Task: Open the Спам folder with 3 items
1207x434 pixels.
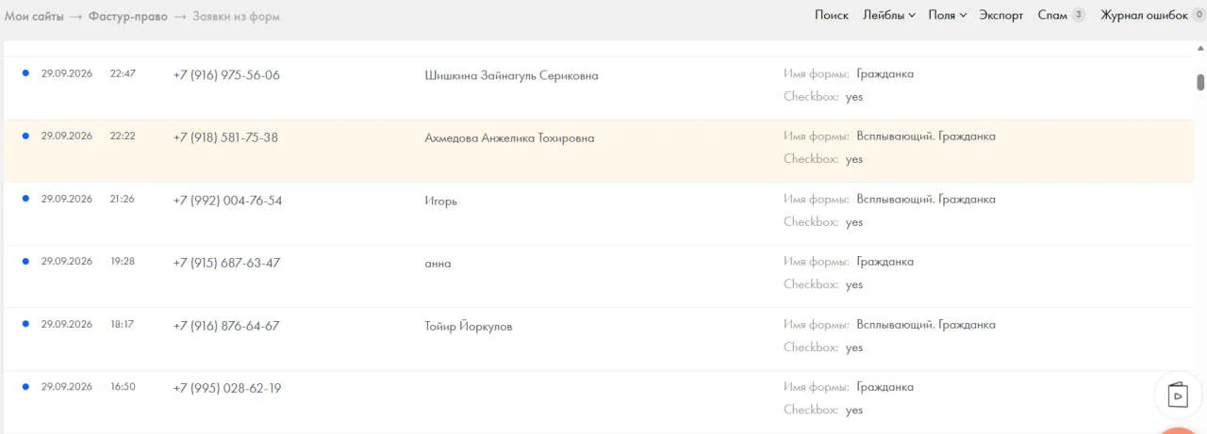Action: pos(1061,15)
